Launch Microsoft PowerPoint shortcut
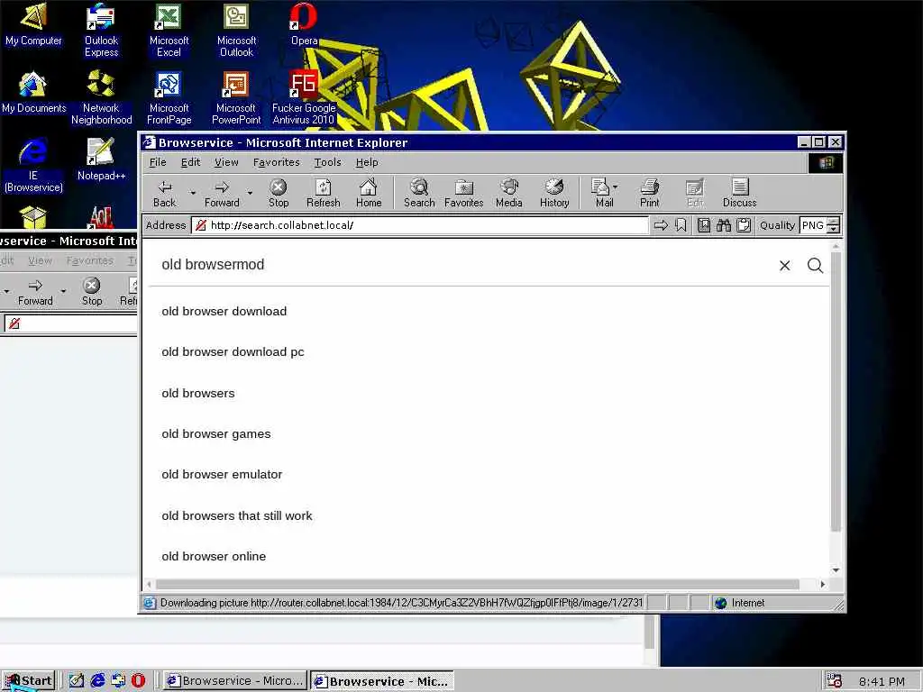Image resolution: width=923 pixels, height=692 pixels. pos(236,97)
